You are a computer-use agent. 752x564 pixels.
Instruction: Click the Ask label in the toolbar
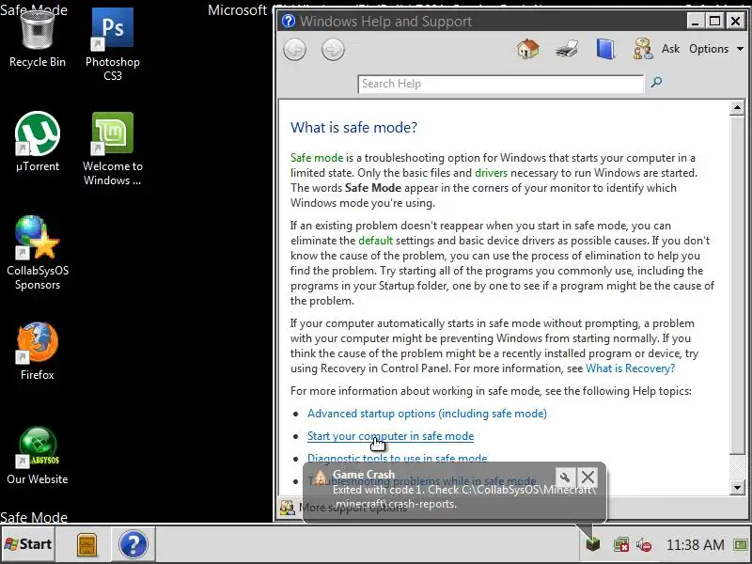(670, 49)
